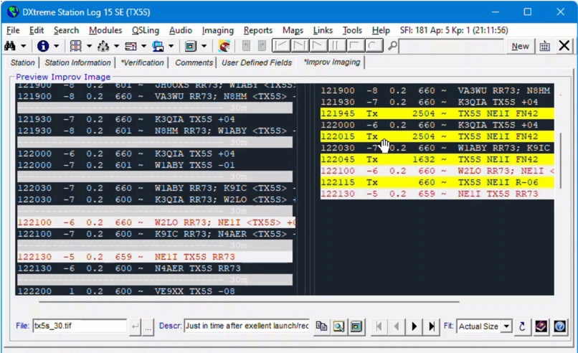The width and height of the screenshot is (578, 353).
Task: Go to the next image
Action: pyautogui.click(x=414, y=326)
